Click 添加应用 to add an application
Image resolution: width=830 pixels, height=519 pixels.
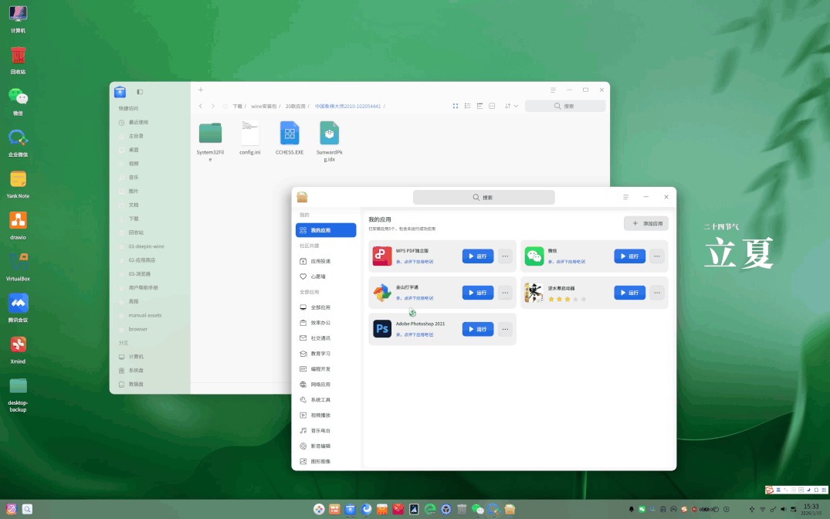645,223
